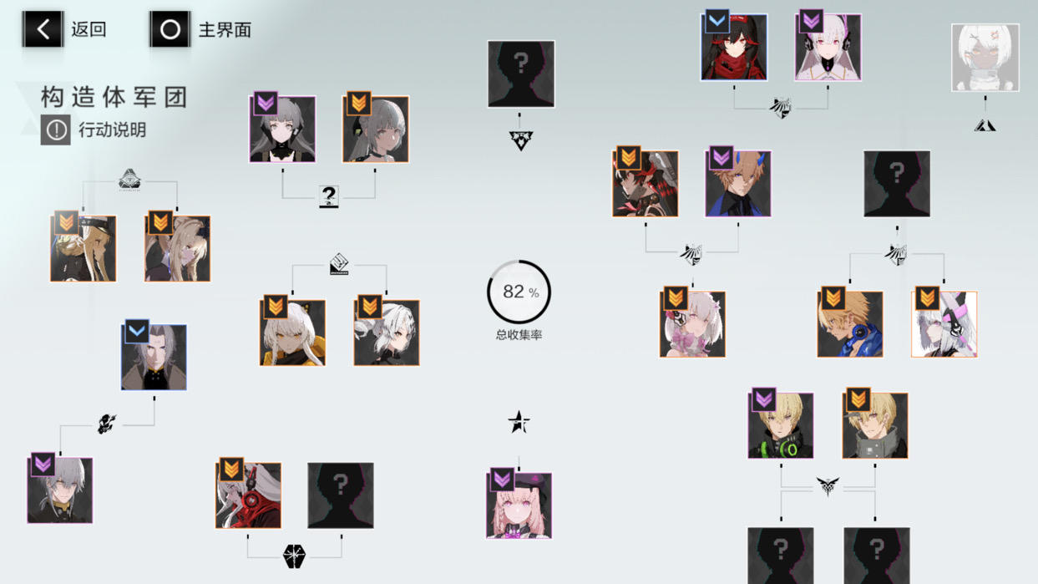The width and height of the screenshot is (1038, 584).
Task: Select the star faction emblem above the pink-haired girl
Action: (x=519, y=422)
